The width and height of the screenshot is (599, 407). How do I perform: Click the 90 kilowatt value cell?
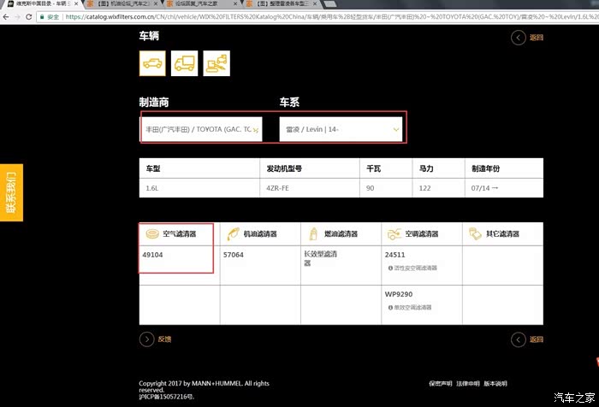386,188
